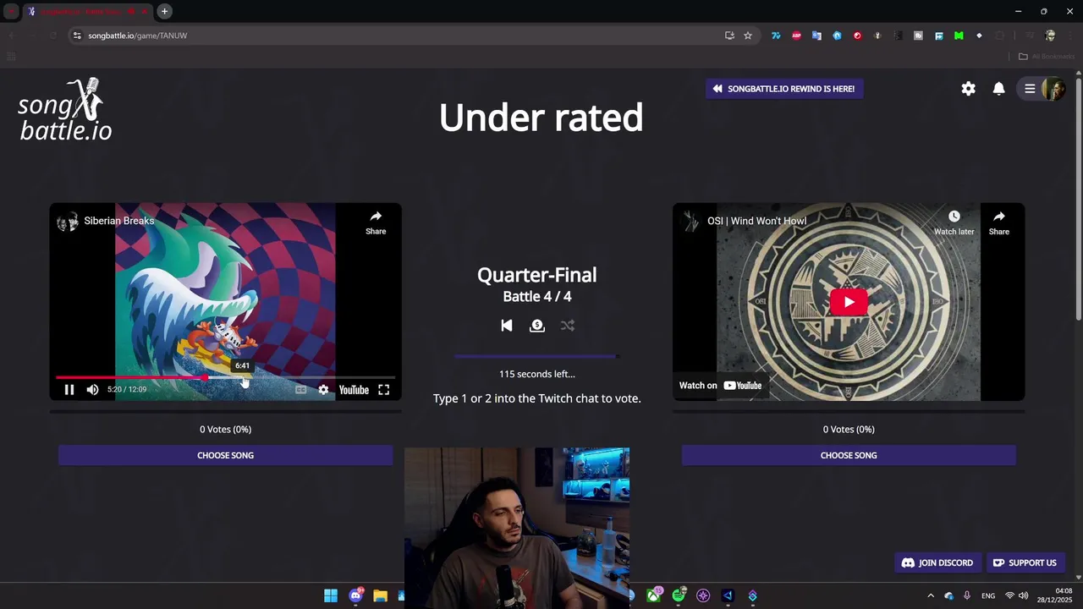Click Join Discord button
Screen dimensions: 1083x609
pyautogui.click(x=937, y=563)
